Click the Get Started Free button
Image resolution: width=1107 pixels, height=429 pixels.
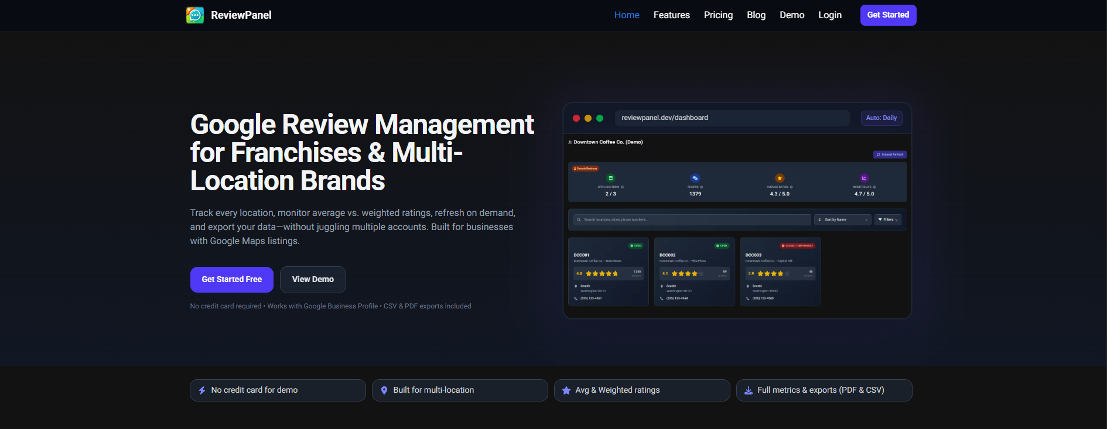pos(232,280)
